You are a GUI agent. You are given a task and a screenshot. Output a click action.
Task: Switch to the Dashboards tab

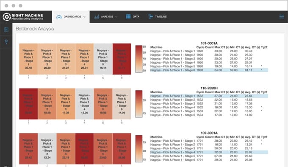click(x=71, y=16)
